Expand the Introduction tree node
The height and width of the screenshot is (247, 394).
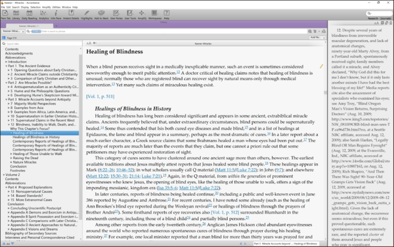[7, 62]
